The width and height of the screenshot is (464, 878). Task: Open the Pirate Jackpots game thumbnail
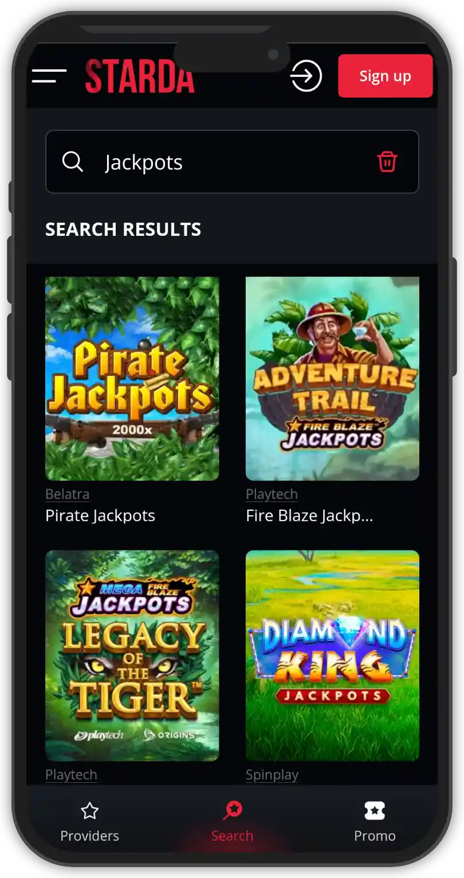coord(132,379)
